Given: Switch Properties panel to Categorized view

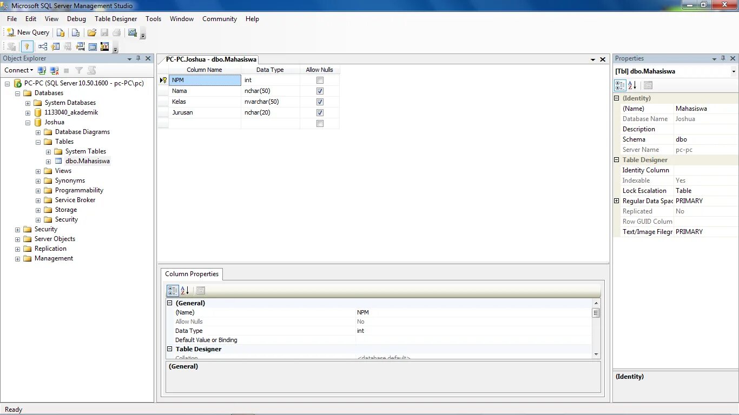Looking at the screenshot, I should point(621,85).
